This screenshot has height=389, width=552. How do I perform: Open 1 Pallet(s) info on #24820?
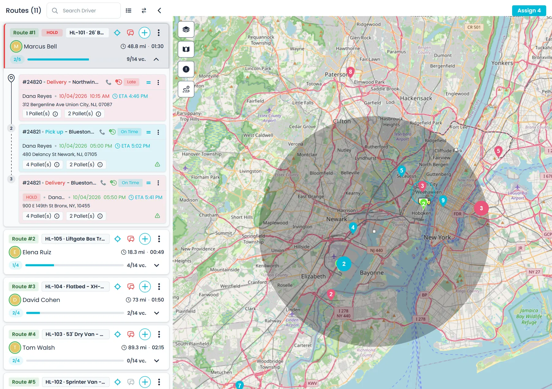click(55, 114)
